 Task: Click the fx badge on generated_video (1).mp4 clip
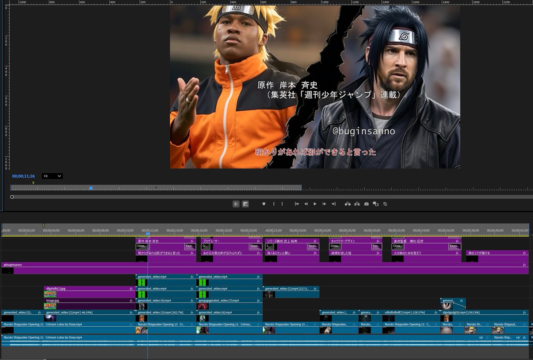315,289
